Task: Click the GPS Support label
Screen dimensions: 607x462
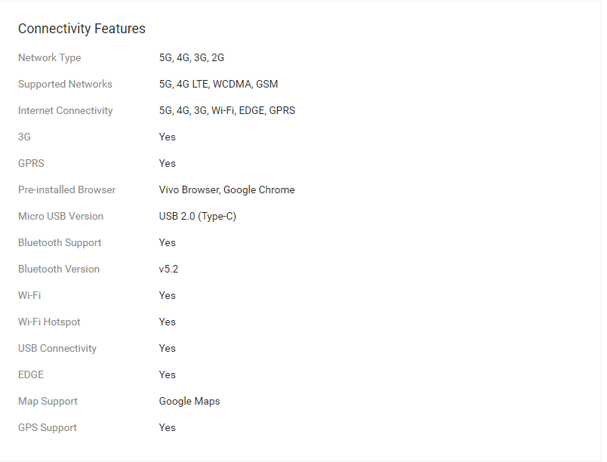Action: (x=48, y=427)
